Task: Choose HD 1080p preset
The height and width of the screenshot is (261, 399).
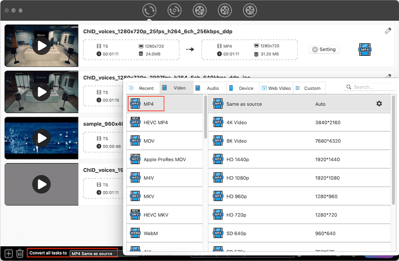Action: pyautogui.click(x=299, y=178)
